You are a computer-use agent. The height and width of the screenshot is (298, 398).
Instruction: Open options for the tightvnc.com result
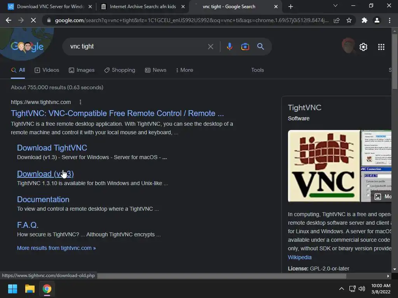[80, 102]
